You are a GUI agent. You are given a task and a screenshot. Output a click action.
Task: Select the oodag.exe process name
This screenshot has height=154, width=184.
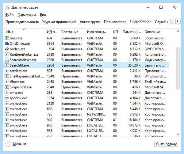17,49
